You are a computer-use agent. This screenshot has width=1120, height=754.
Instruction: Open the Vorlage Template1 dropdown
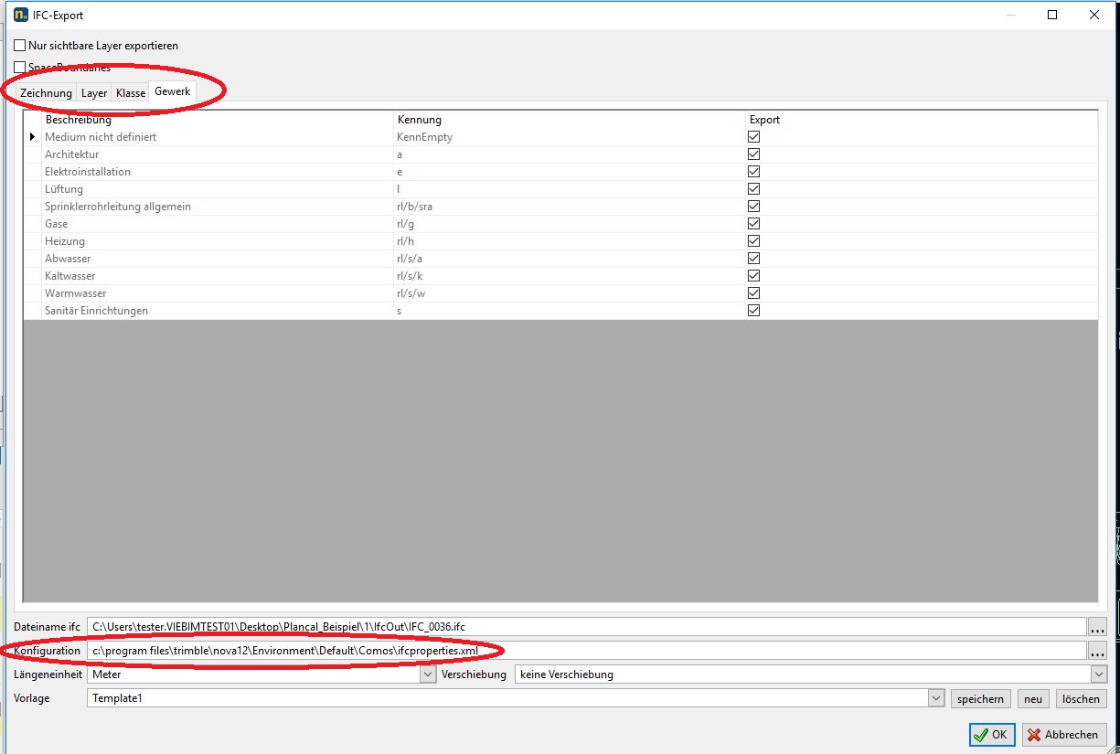click(x=935, y=698)
